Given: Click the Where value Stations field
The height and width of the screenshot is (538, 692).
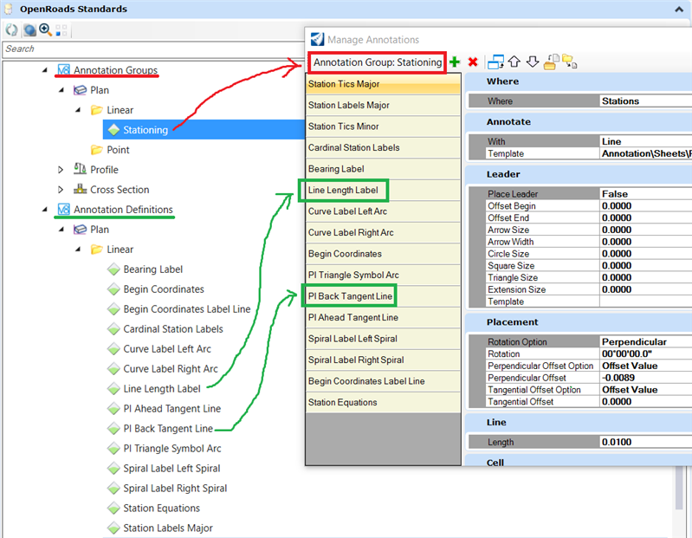Looking at the screenshot, I should point(645,101).
